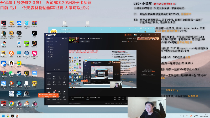The height and width of the screenshot is (118, 210).
Task: Click the game category tag under the title
Action: point(85,42)
